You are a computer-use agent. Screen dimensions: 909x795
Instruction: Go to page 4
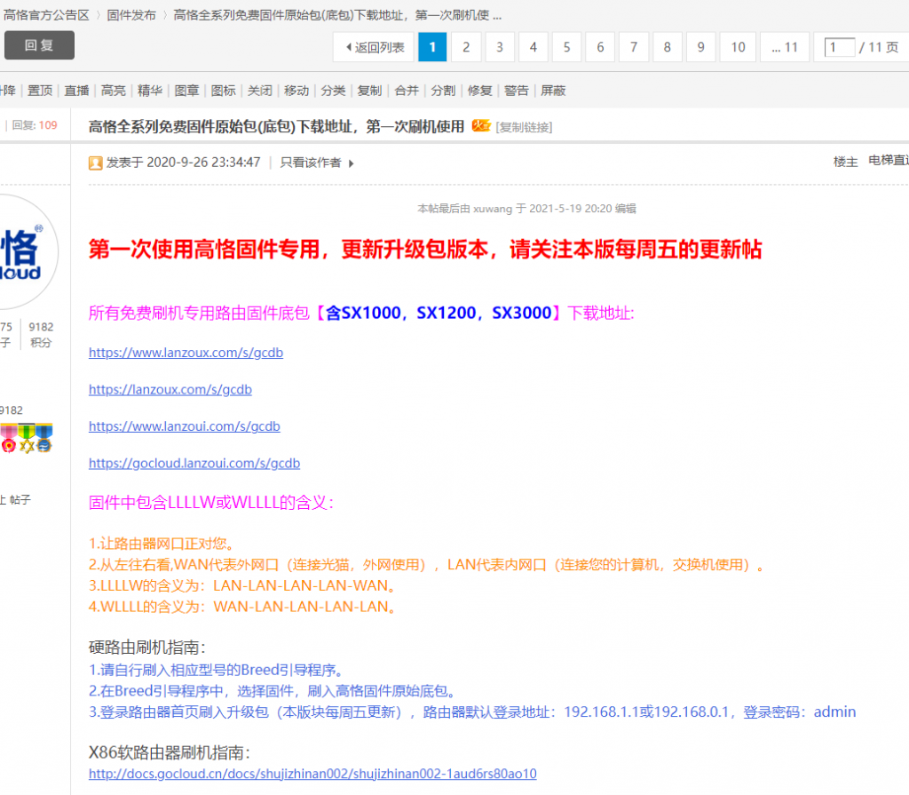pyautogui.click(x=534, y=47)
